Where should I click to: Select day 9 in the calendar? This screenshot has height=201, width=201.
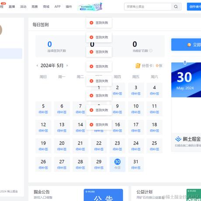pyautogui.click(x=118, y=109)
